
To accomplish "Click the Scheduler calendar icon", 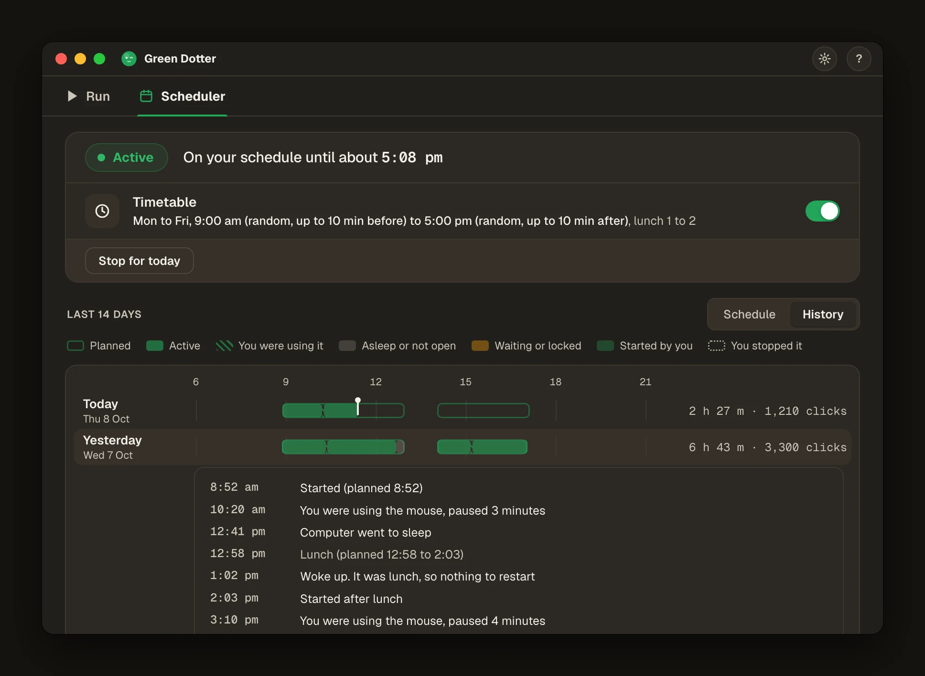I will tap(146, 96).
